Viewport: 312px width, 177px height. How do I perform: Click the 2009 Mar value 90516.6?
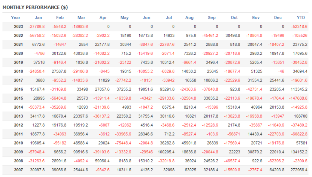81,152
